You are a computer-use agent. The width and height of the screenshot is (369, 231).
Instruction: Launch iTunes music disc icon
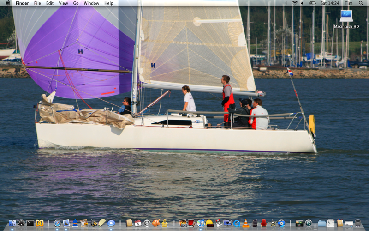201,223
